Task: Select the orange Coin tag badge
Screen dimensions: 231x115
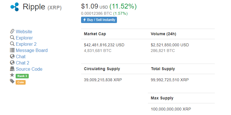Action: pyautogui.click(x=20, y=82)
